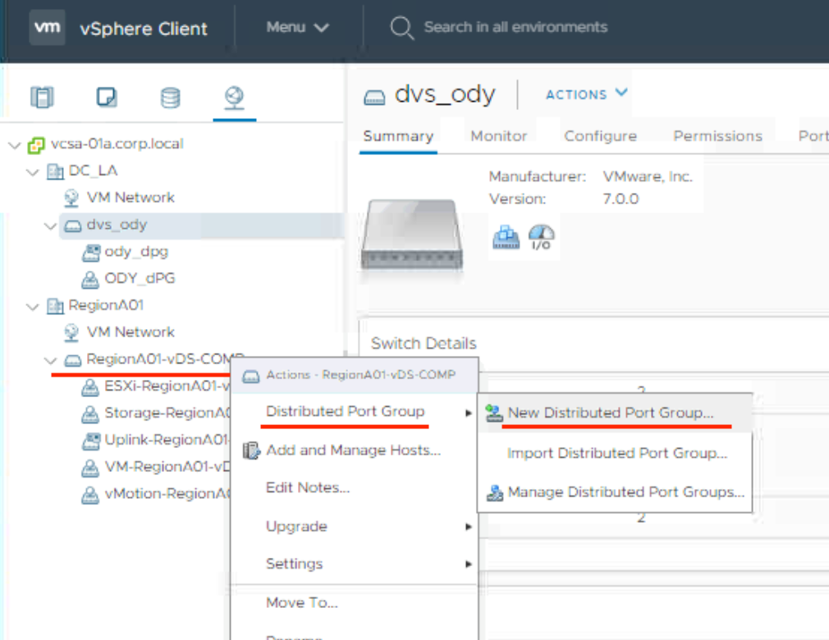Click the Version value 7.0.0

(621, 199)
